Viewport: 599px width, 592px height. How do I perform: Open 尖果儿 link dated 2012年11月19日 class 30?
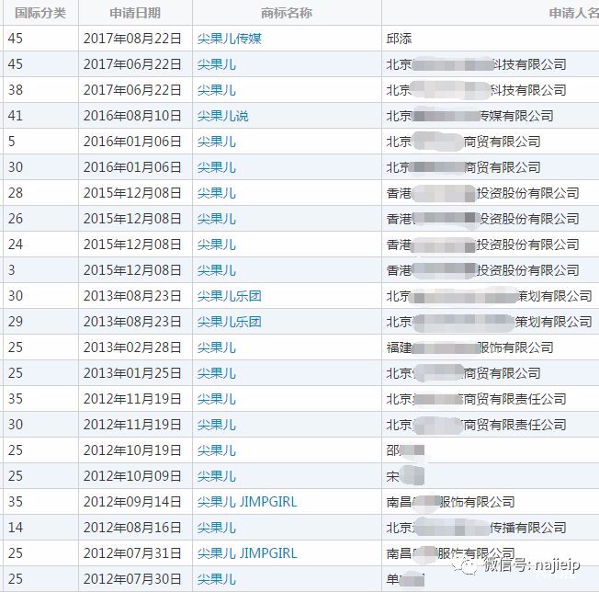pos(216,425)
